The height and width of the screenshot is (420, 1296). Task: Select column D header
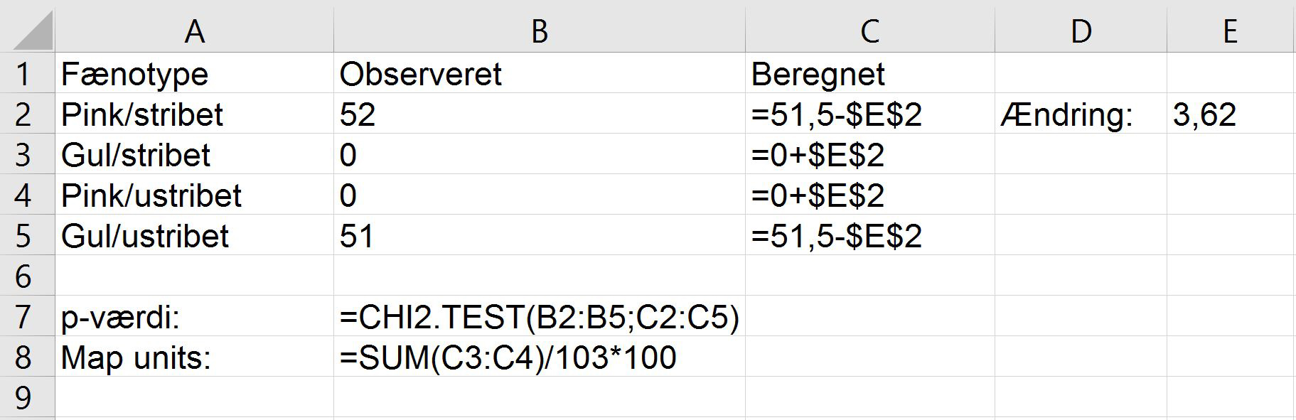pyautogui.click(x=1081, y=31)
